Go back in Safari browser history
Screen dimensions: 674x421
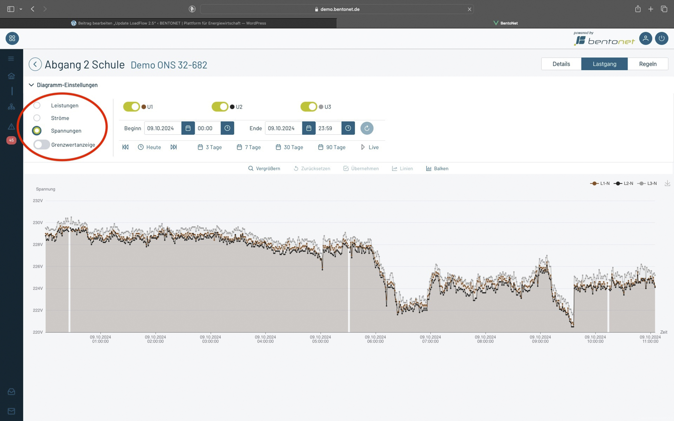(33, 9)
